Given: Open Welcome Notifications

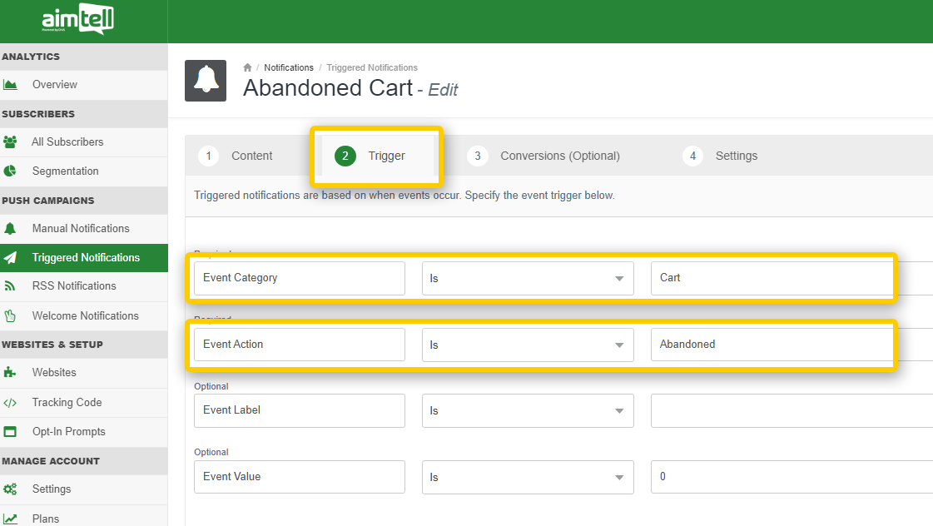Looking at the screenshot, I should tap(84, 316).
